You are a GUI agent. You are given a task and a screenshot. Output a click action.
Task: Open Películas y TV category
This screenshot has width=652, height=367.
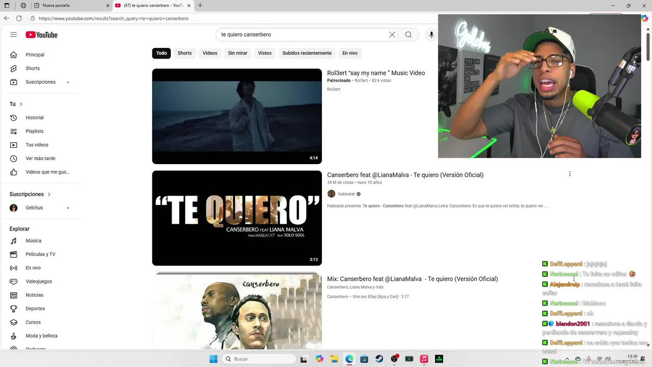point(40,254)
